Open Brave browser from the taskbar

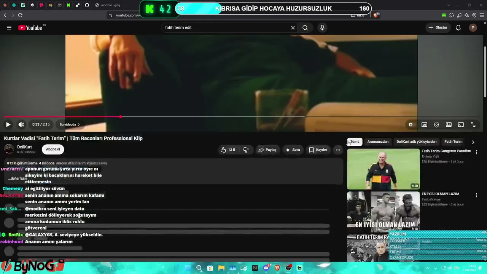click(277, 268)
